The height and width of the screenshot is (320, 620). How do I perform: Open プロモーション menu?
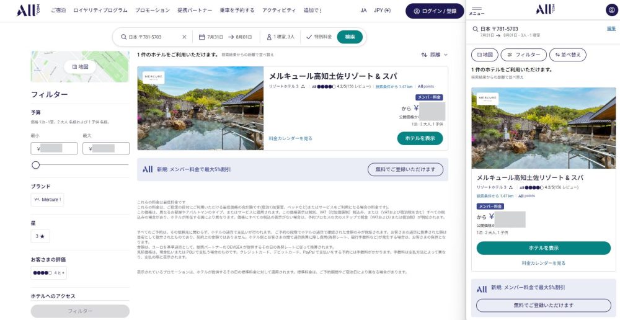pos(153,11)
